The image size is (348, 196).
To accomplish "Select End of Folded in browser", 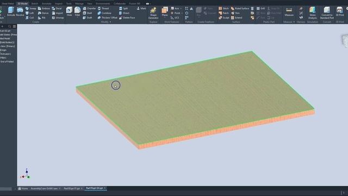I will (x=7, y=62).
